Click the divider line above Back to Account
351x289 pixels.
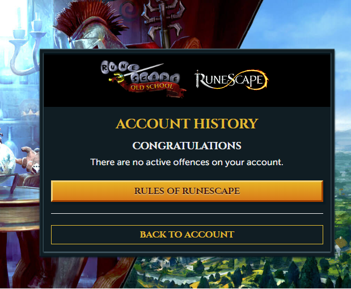pyautogui.click(x=187, y=214)
